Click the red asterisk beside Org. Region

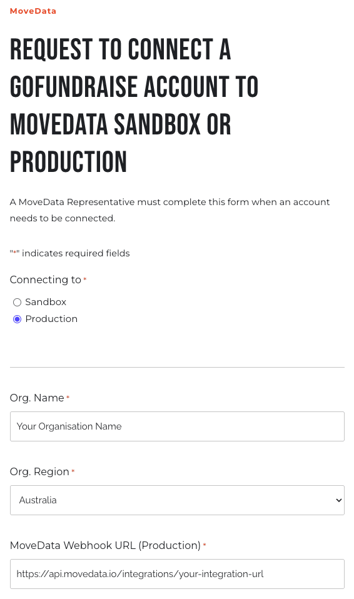point(73,471)
